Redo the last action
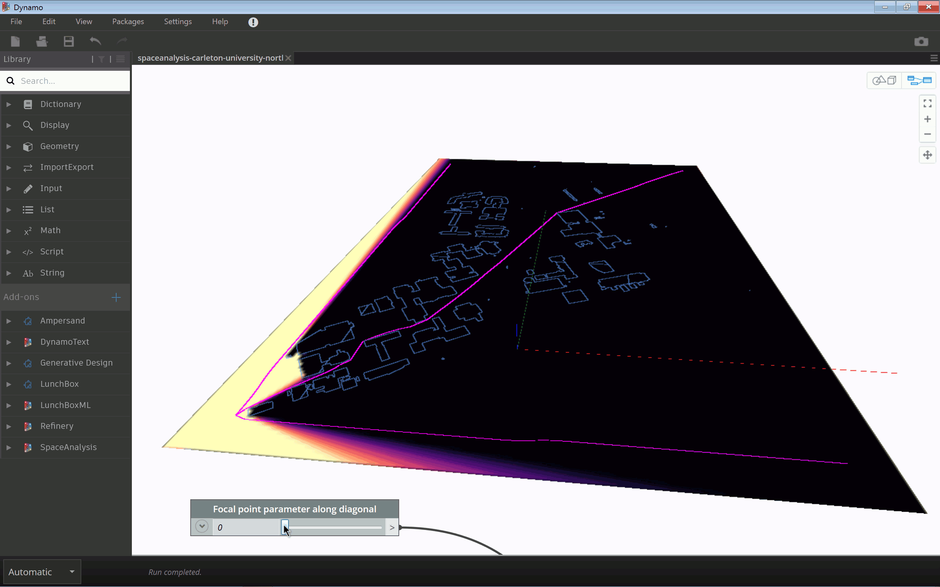 [x=122, y=41]
